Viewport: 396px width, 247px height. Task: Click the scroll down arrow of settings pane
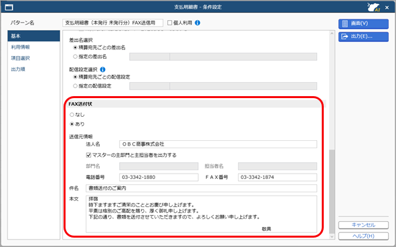click(332, 236)
